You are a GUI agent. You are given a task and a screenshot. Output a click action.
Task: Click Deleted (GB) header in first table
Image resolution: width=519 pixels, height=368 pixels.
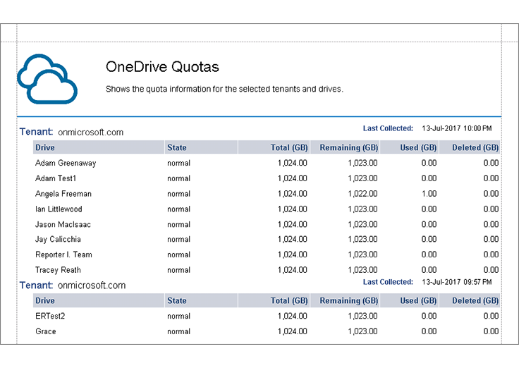pyautogui.click(x=470, y=147)
